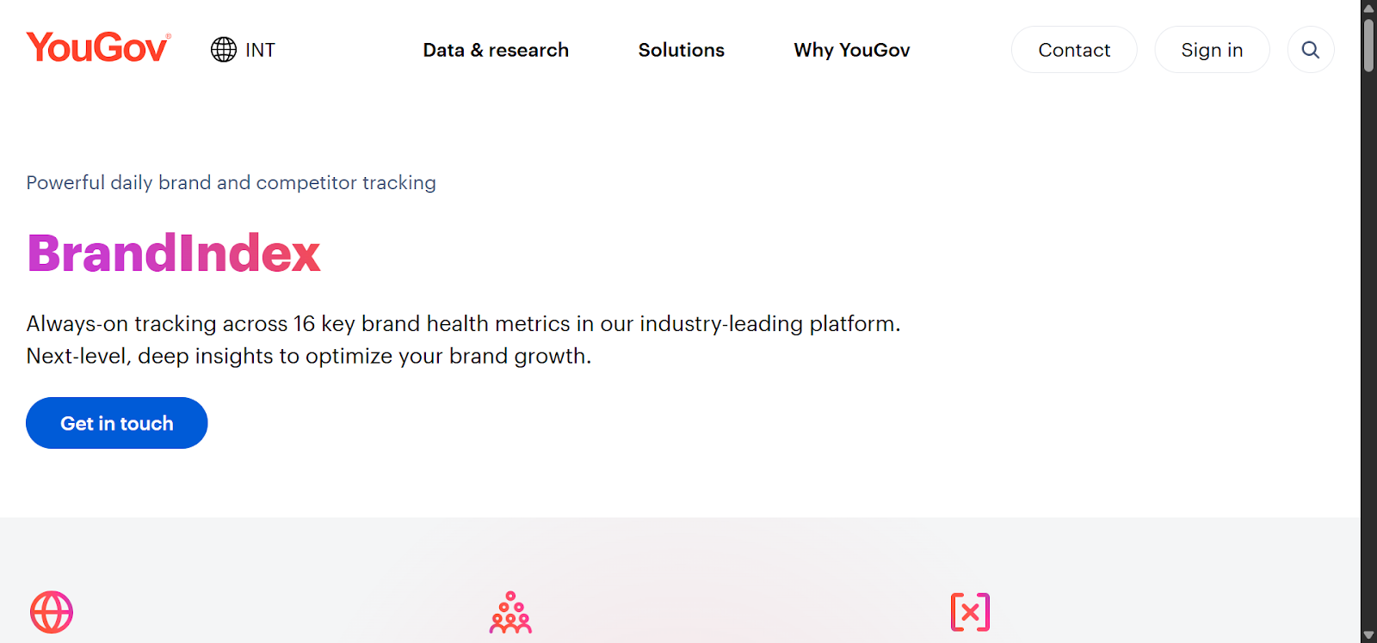This screenshot has width=1377, height=643.
Task: Click the 'Powerful daily brand and competitor tracking' tagline
Action: tap(231, 182)
